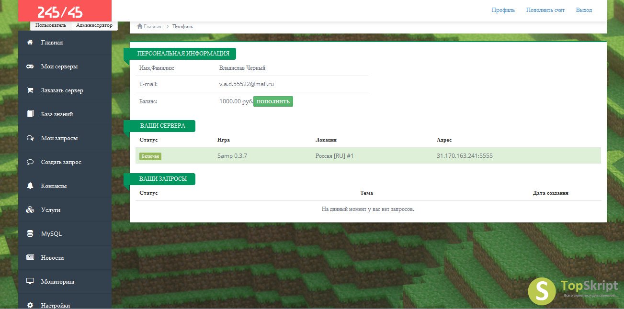The width and height of the screenshot is (624, 309).
Task: Open Услуги in sidebar
Action: coord(65,210)
